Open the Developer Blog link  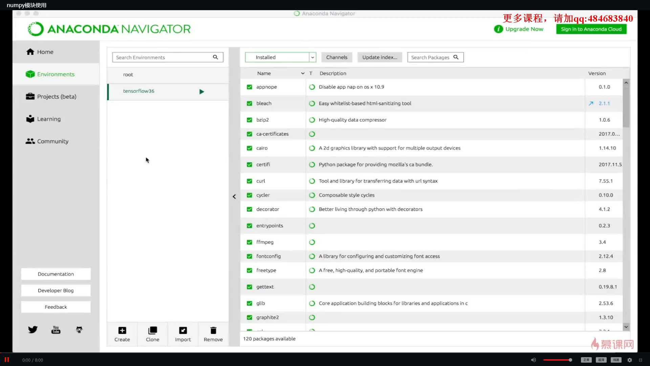pyautogui.click(x=56, y=290)
